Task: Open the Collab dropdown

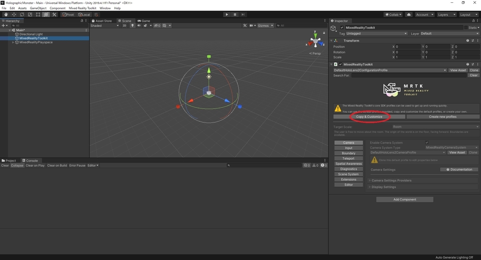Action: [393, 14]
